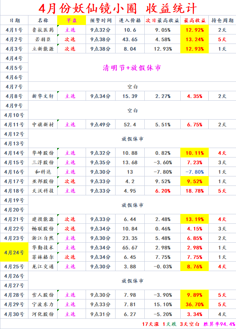Click the 4.35% highest return cell

tap(195, 96)
